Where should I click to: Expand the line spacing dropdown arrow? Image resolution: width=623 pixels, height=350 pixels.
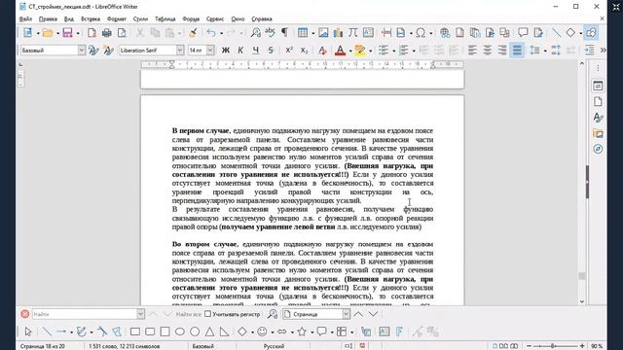click(545, 51)
